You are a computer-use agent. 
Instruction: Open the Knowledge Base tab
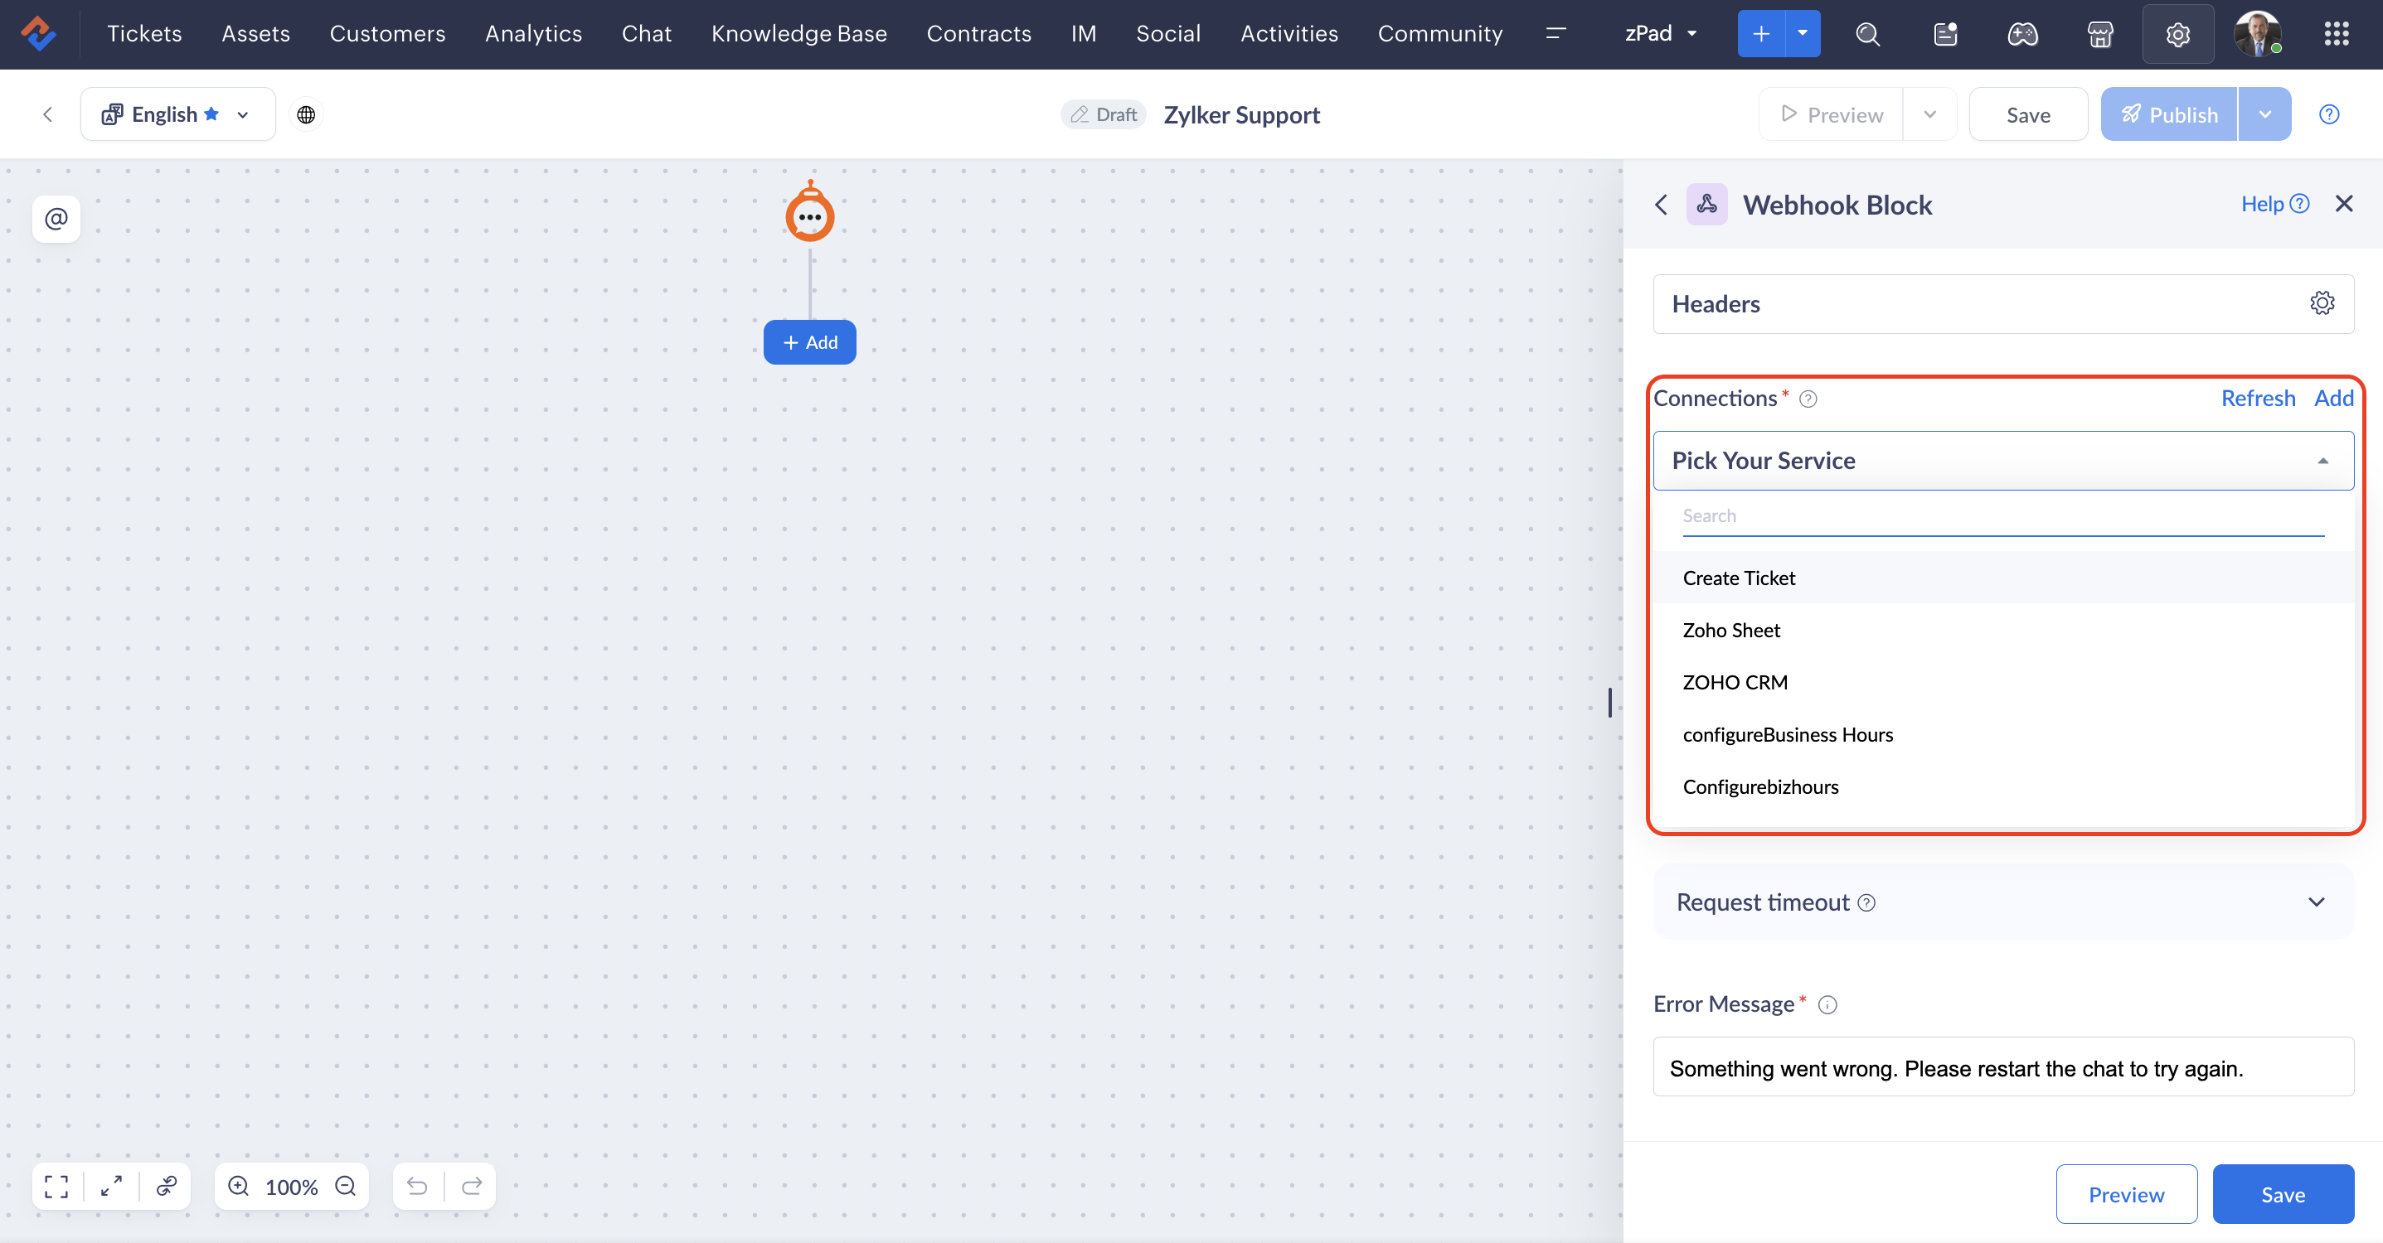(x=798, y=34)
